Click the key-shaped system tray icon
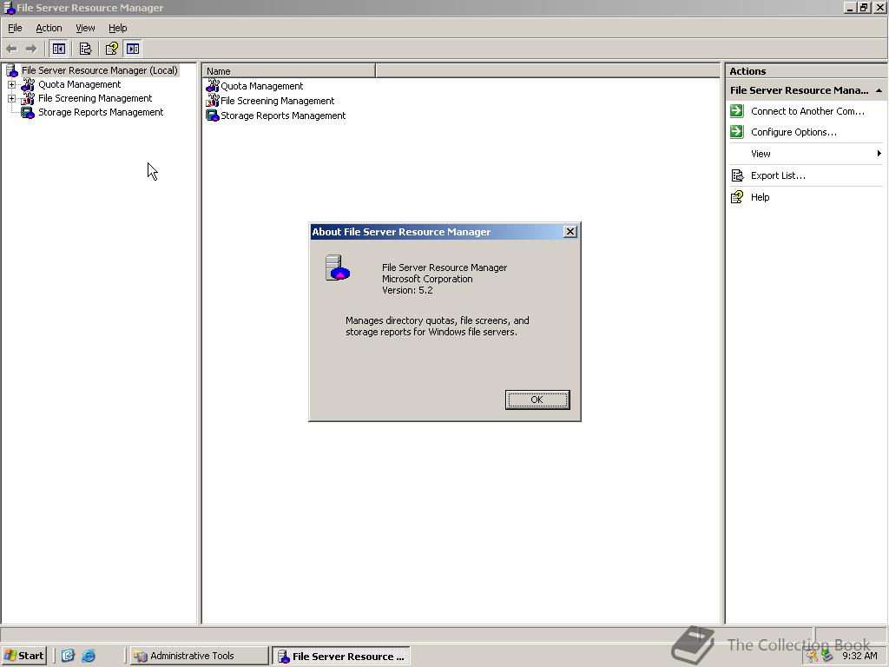The width and height of the screenshot is (889, 667). point(813,656)
